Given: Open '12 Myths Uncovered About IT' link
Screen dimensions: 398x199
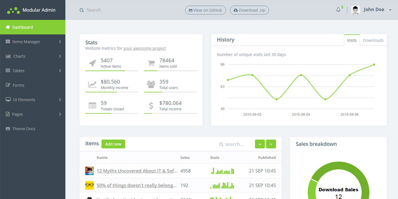Looking at the screenshot, I should click(137, 171).
